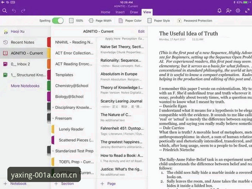Click the Password Protection label
This screenshot has height=189, width=252.
tap(198, 21)
